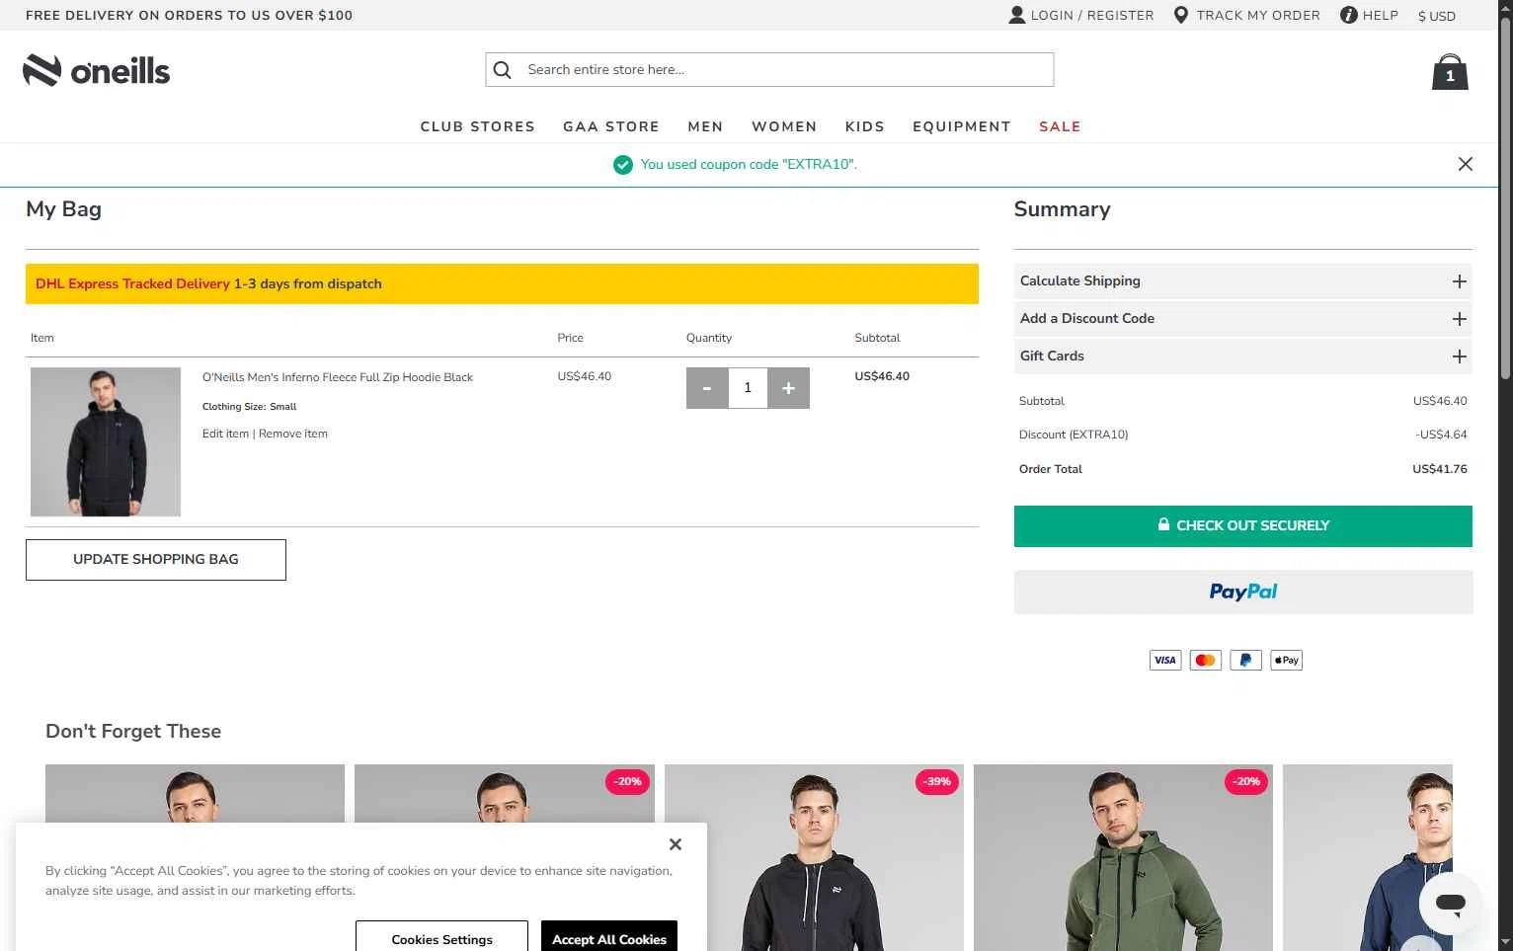Click the Apple Pay payment icon
Image resolution: width=1513 pixels, height=951 pixels.
[x=1286, y=660]
